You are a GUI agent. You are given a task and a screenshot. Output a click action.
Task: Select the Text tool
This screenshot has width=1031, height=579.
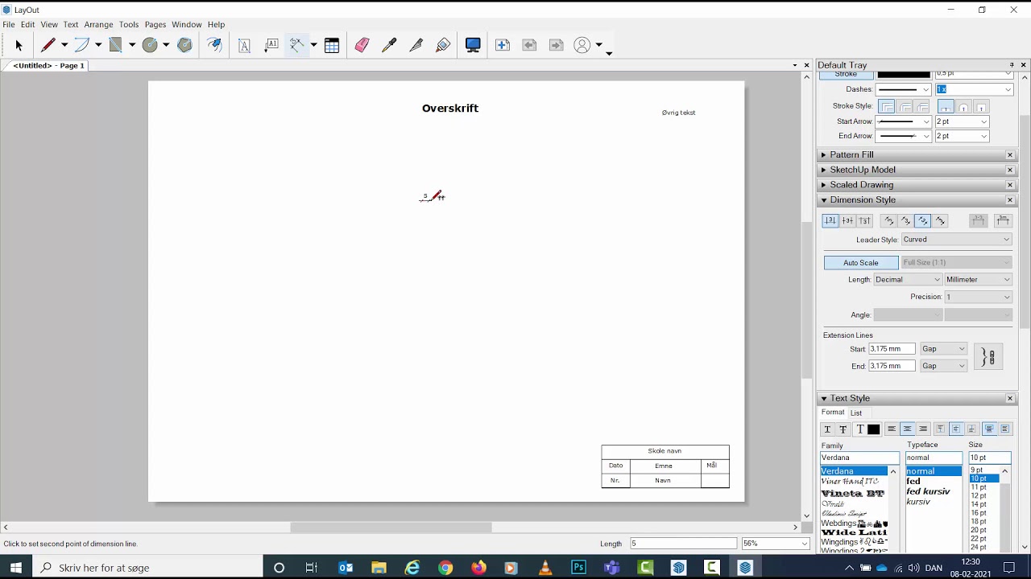[x=244, y=46]
